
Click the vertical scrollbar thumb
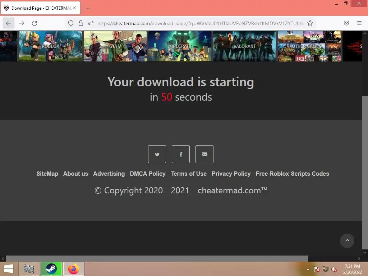[365, 172]
